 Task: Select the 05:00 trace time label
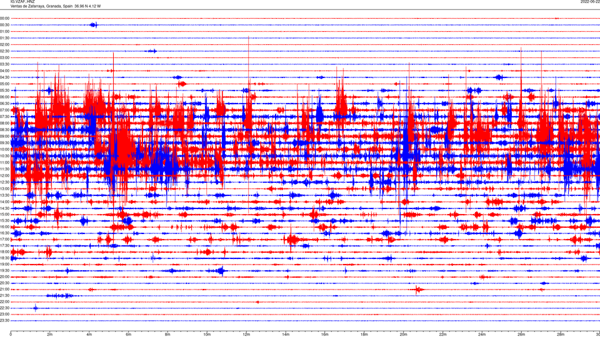(4, 84)
